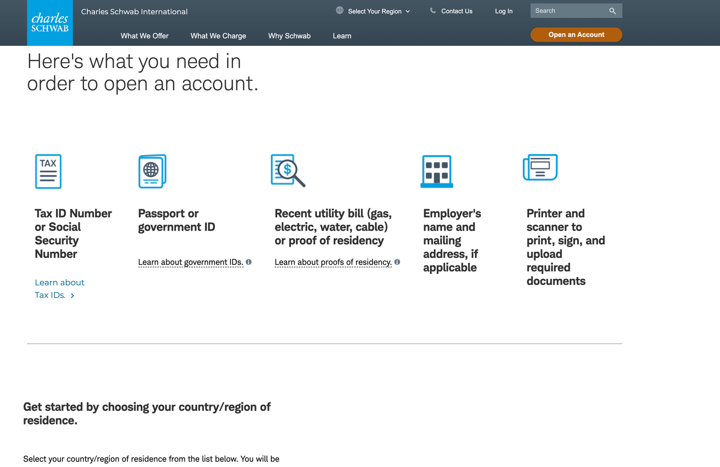Click the Charles Schwab logo

(50, 22)
